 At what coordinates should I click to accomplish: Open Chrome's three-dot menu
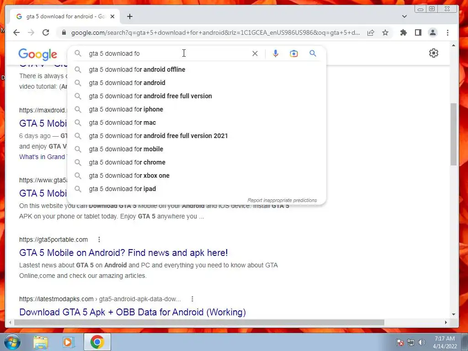coord(447,32)
